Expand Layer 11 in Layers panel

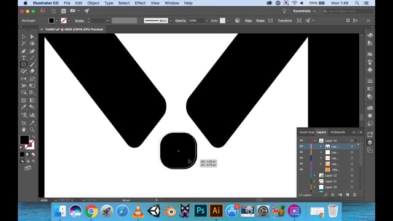point(314,181)
